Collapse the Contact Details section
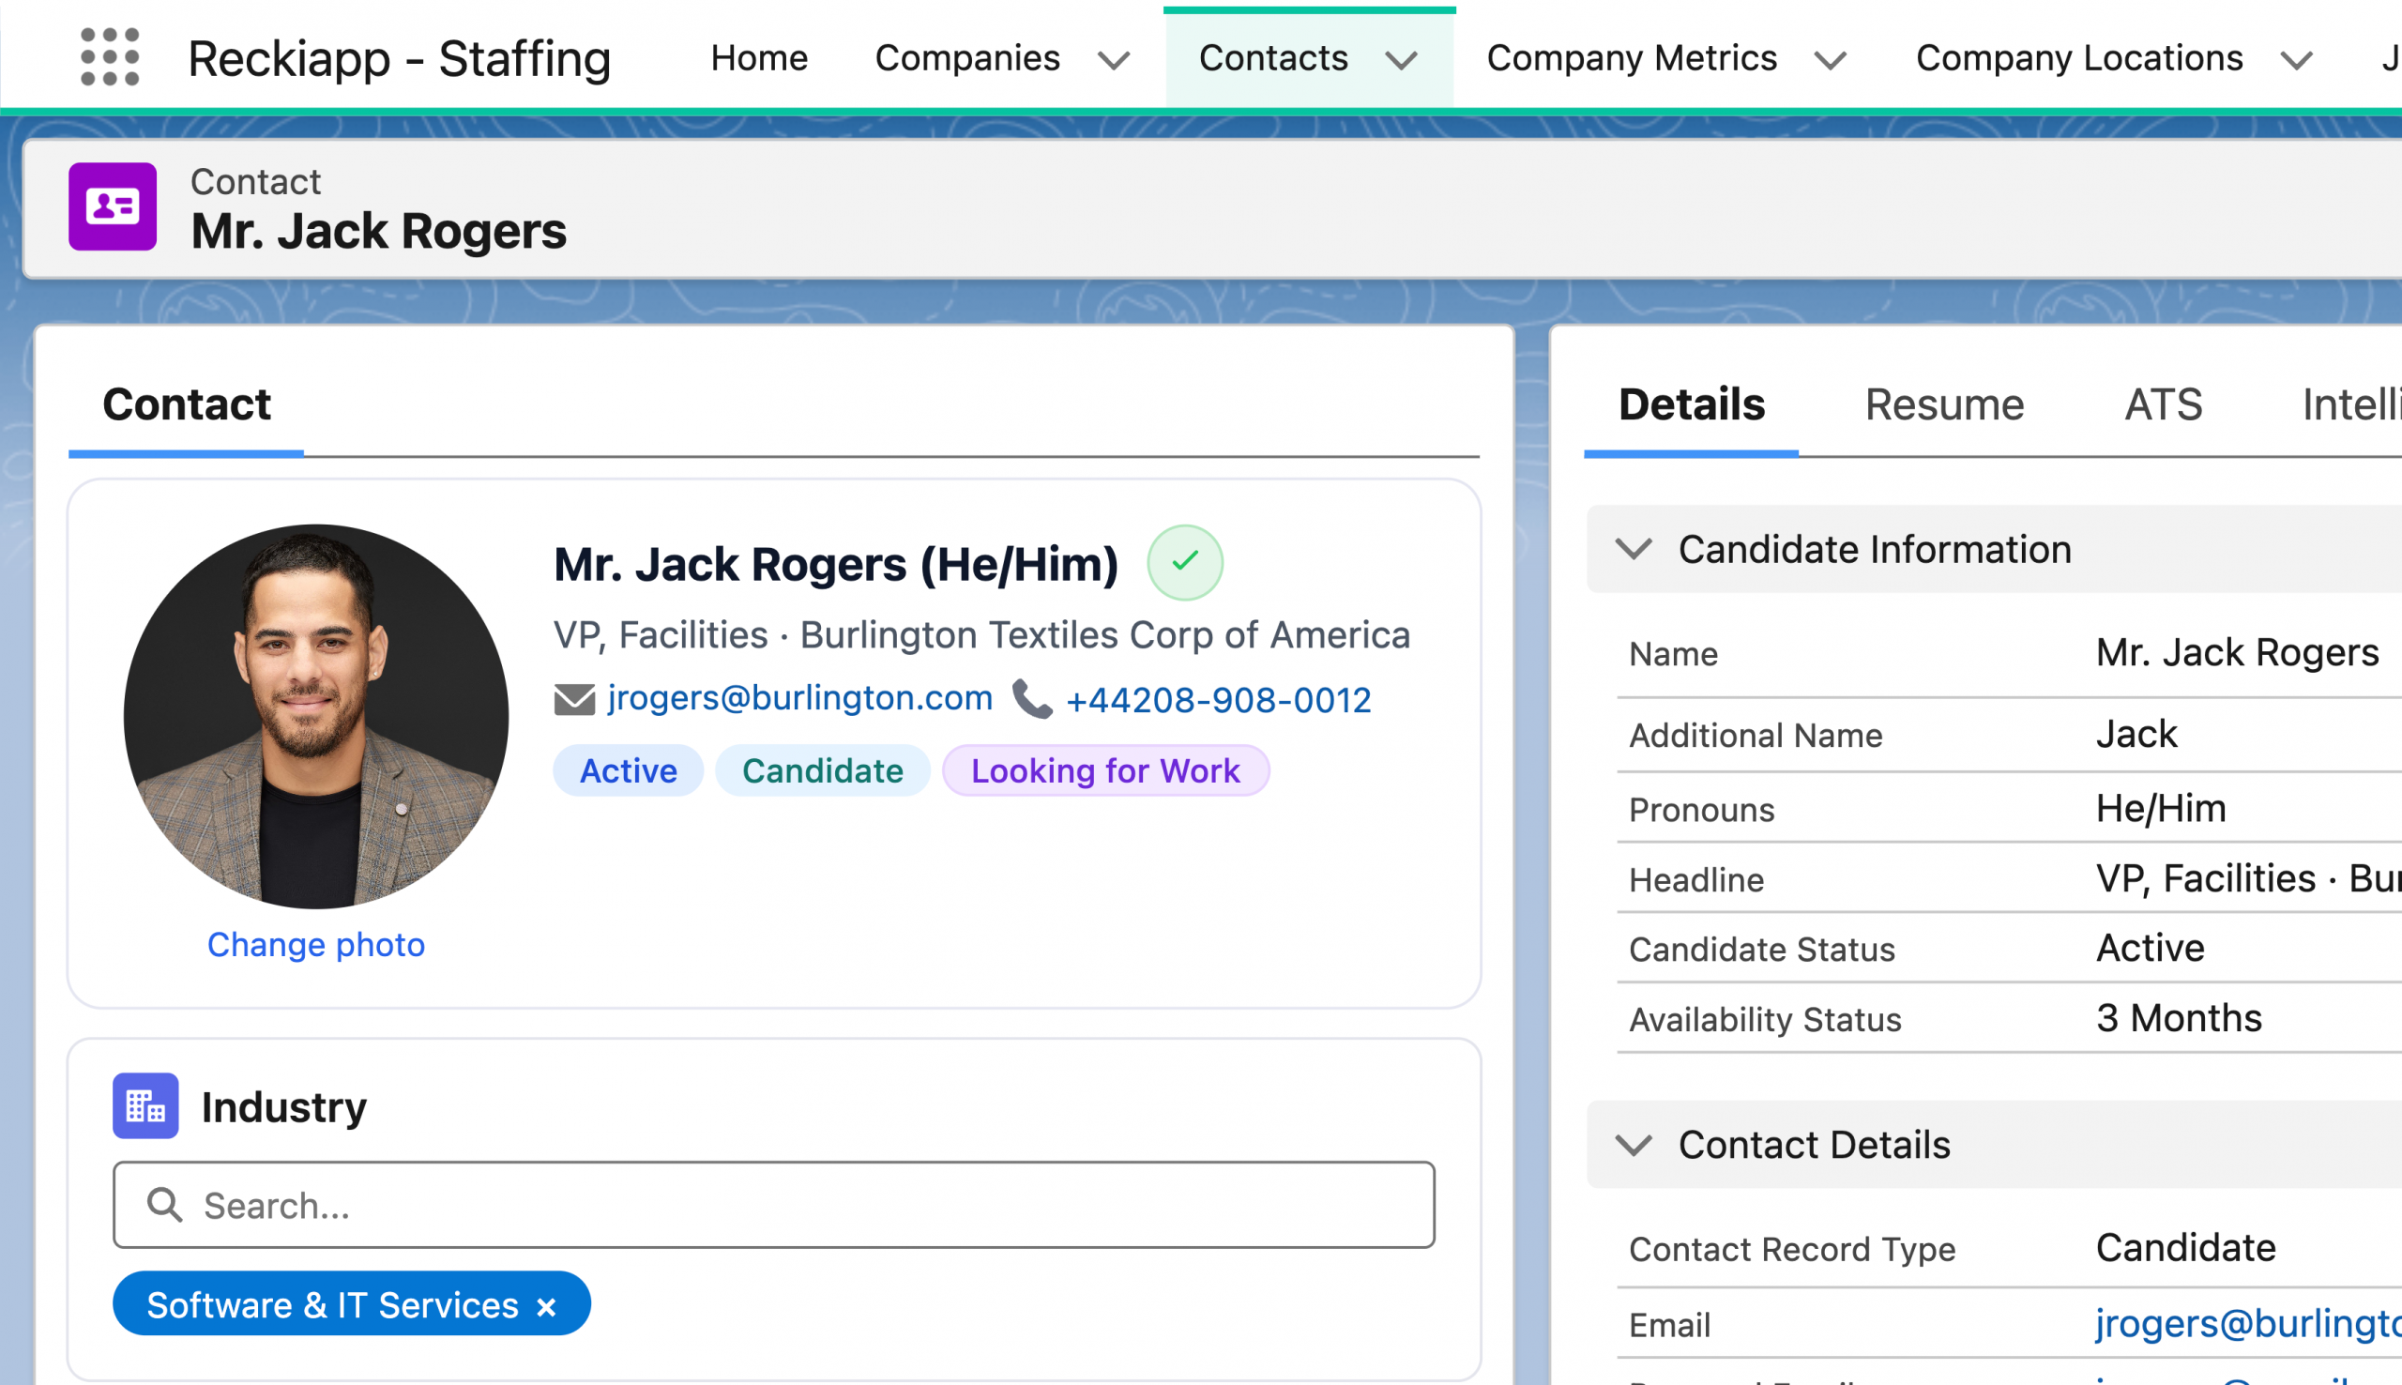 (1634, 1145)
